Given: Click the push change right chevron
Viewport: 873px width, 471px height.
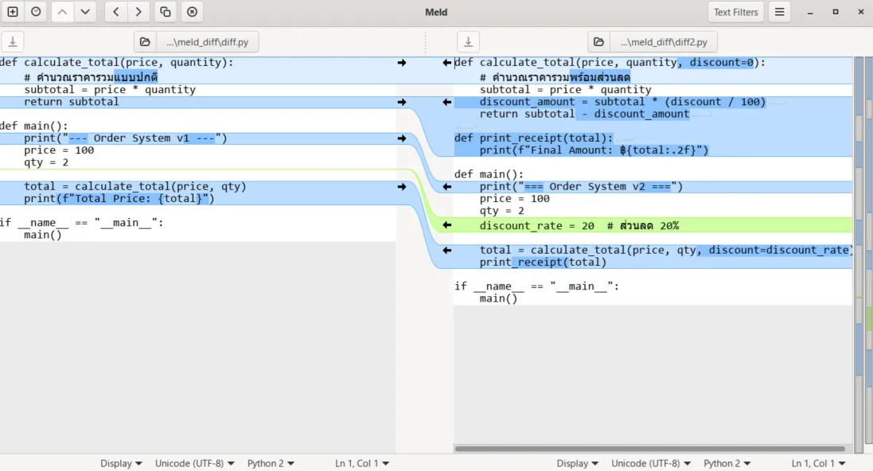Looking at the screenshot, I should point(138,12).
